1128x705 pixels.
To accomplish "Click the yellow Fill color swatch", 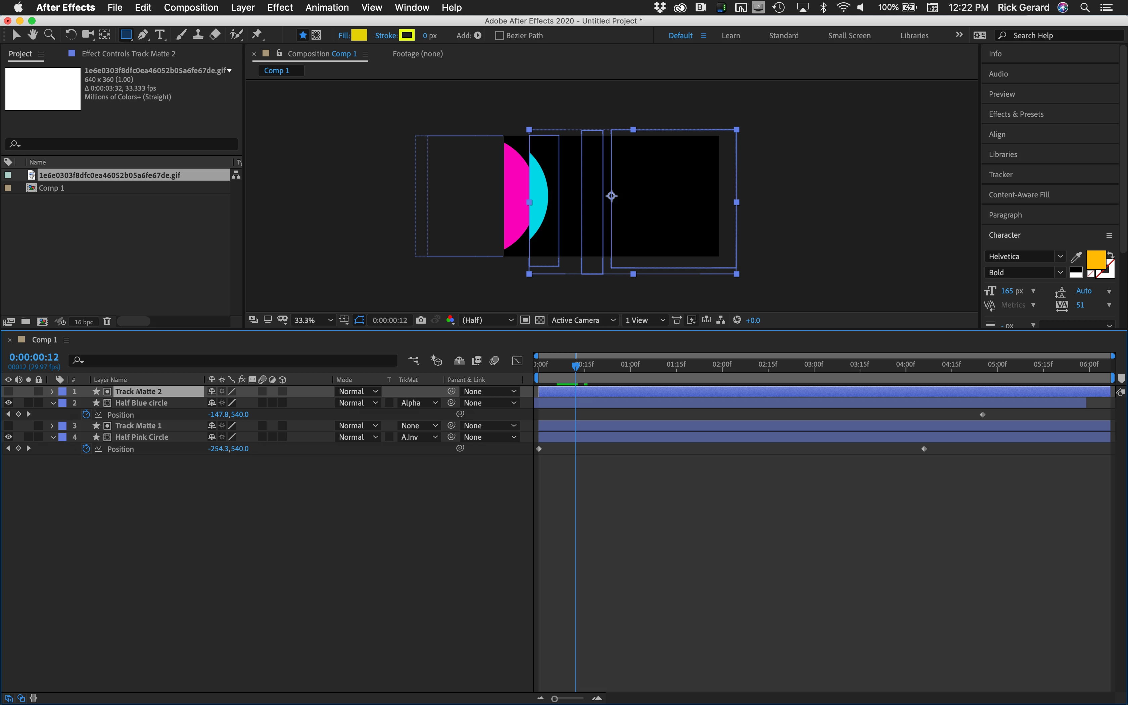I will 359,36.
